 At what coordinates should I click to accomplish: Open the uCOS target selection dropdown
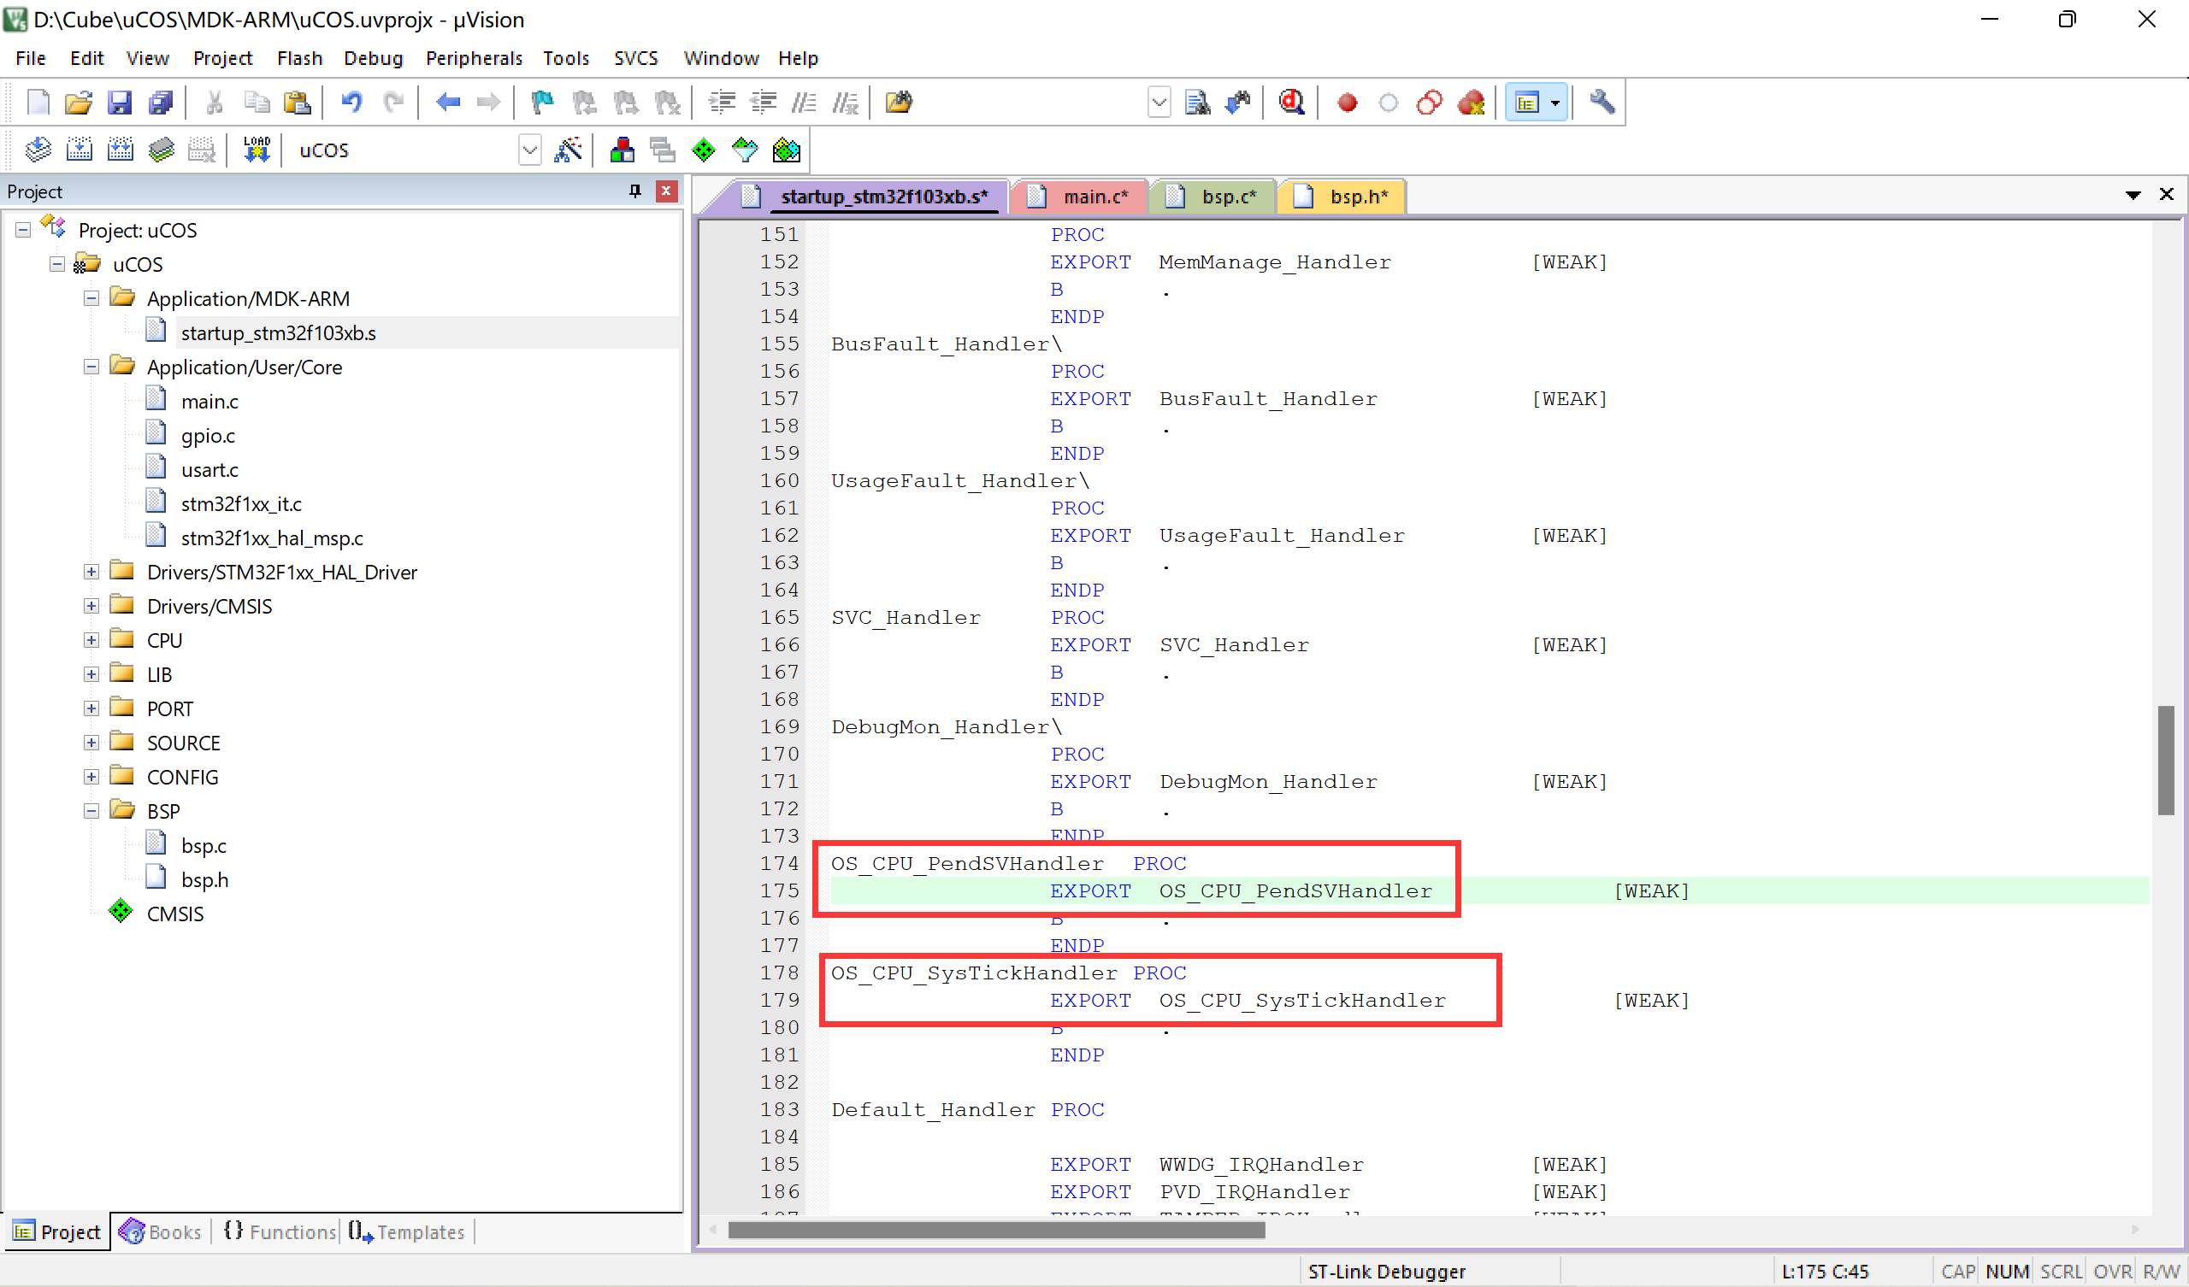pyautogui.click(x=530, y=150)
